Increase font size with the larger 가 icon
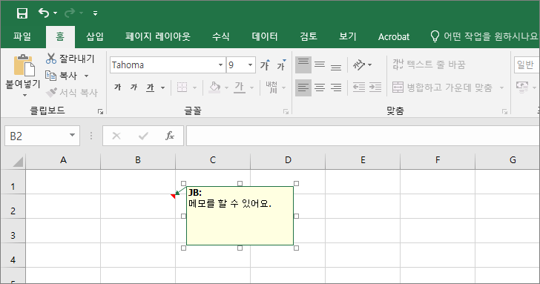 [265, 65]
